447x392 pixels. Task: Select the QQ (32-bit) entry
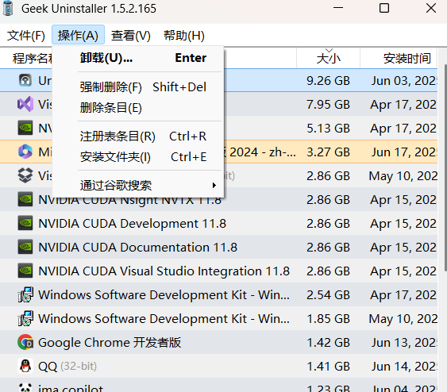(218, 366)
